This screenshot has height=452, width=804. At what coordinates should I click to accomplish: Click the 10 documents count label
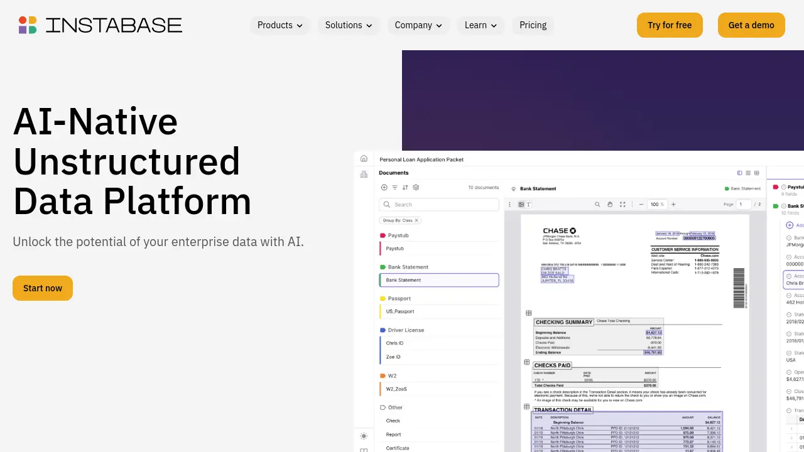484,188
